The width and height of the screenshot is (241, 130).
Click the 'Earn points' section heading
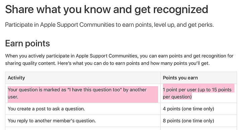(x=27, y=44)
